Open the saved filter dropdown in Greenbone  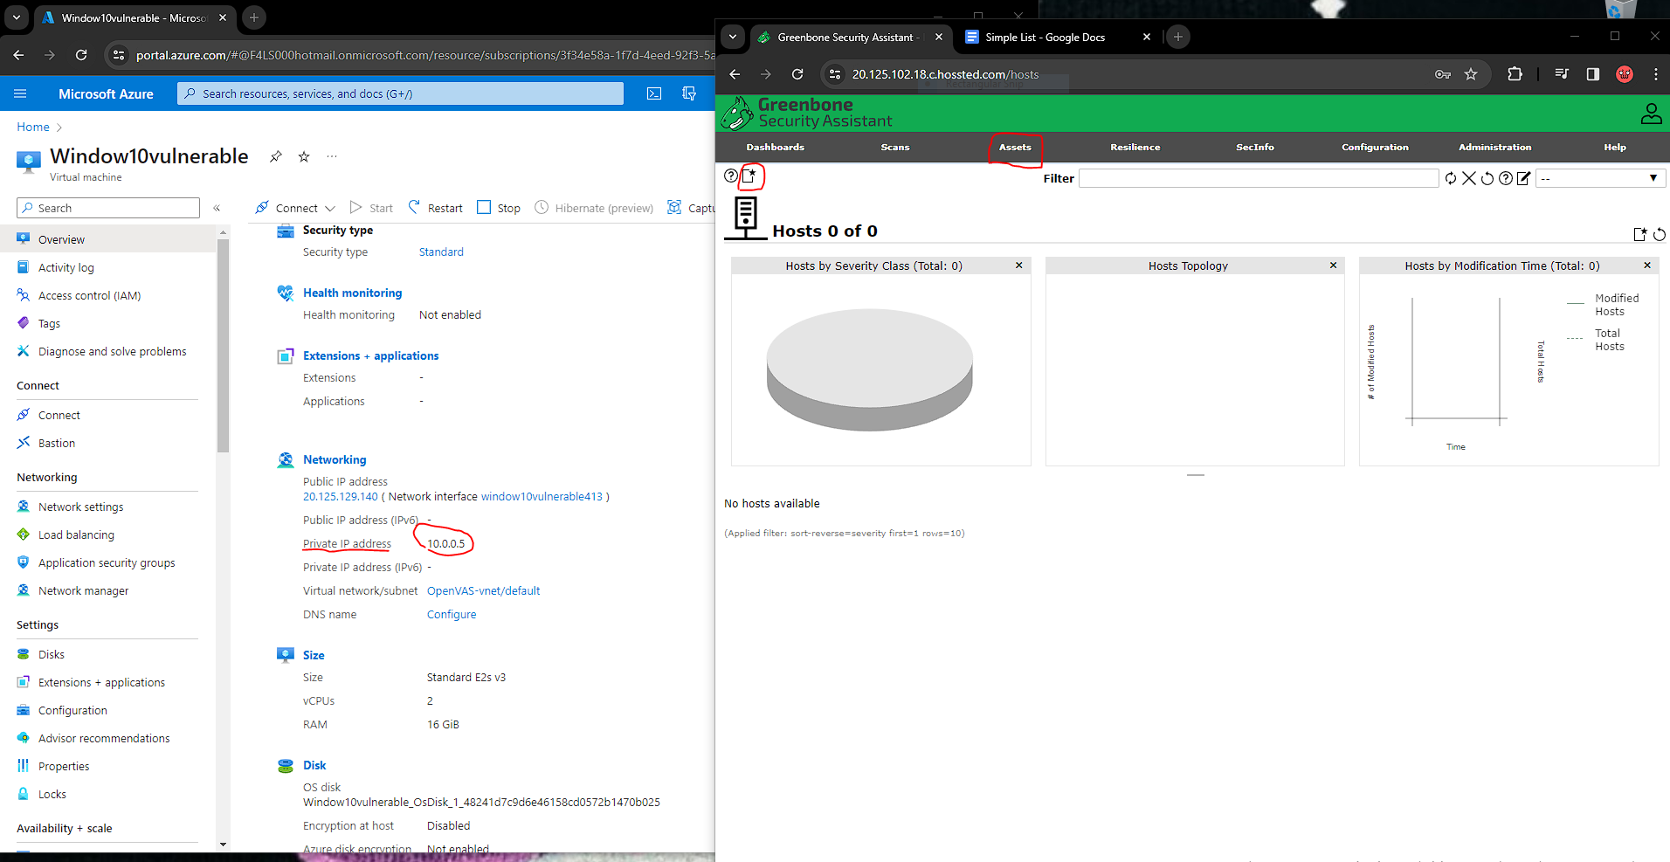pyautogui.click(x=1600, y=178)
